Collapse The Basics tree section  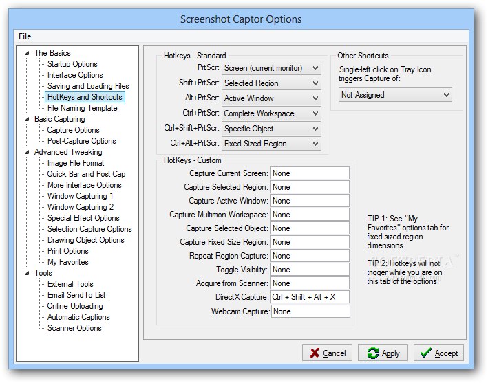point(27,53)
